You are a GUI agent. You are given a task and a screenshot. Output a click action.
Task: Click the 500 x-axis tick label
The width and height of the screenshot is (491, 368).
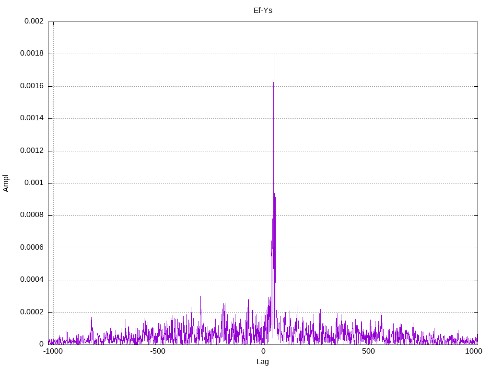pyautogui.click(x=368, y=351)
